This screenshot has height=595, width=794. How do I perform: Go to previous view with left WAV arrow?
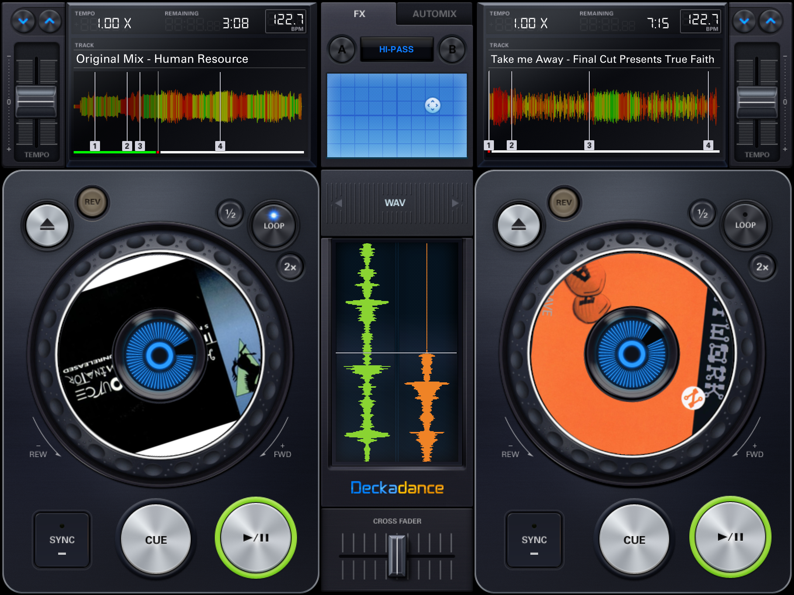tap(338, 203)
